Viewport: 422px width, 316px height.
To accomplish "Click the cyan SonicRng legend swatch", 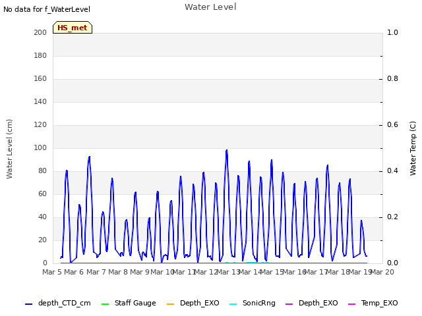I will pyautogui.click(x=233, y=304).
